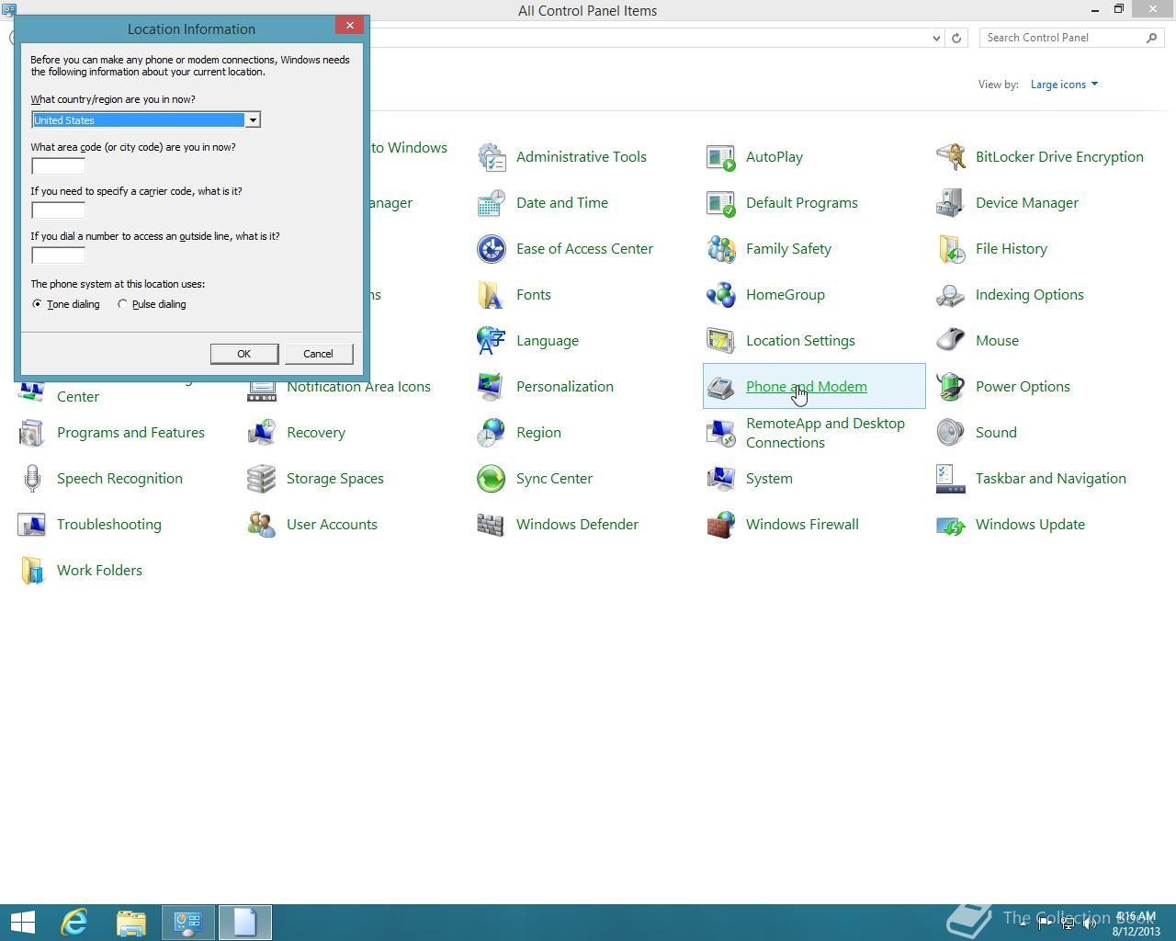This screenshot has width=1176, height=941.
Task: Refresh the Control Panel address bar
Action: pos(956,38)
